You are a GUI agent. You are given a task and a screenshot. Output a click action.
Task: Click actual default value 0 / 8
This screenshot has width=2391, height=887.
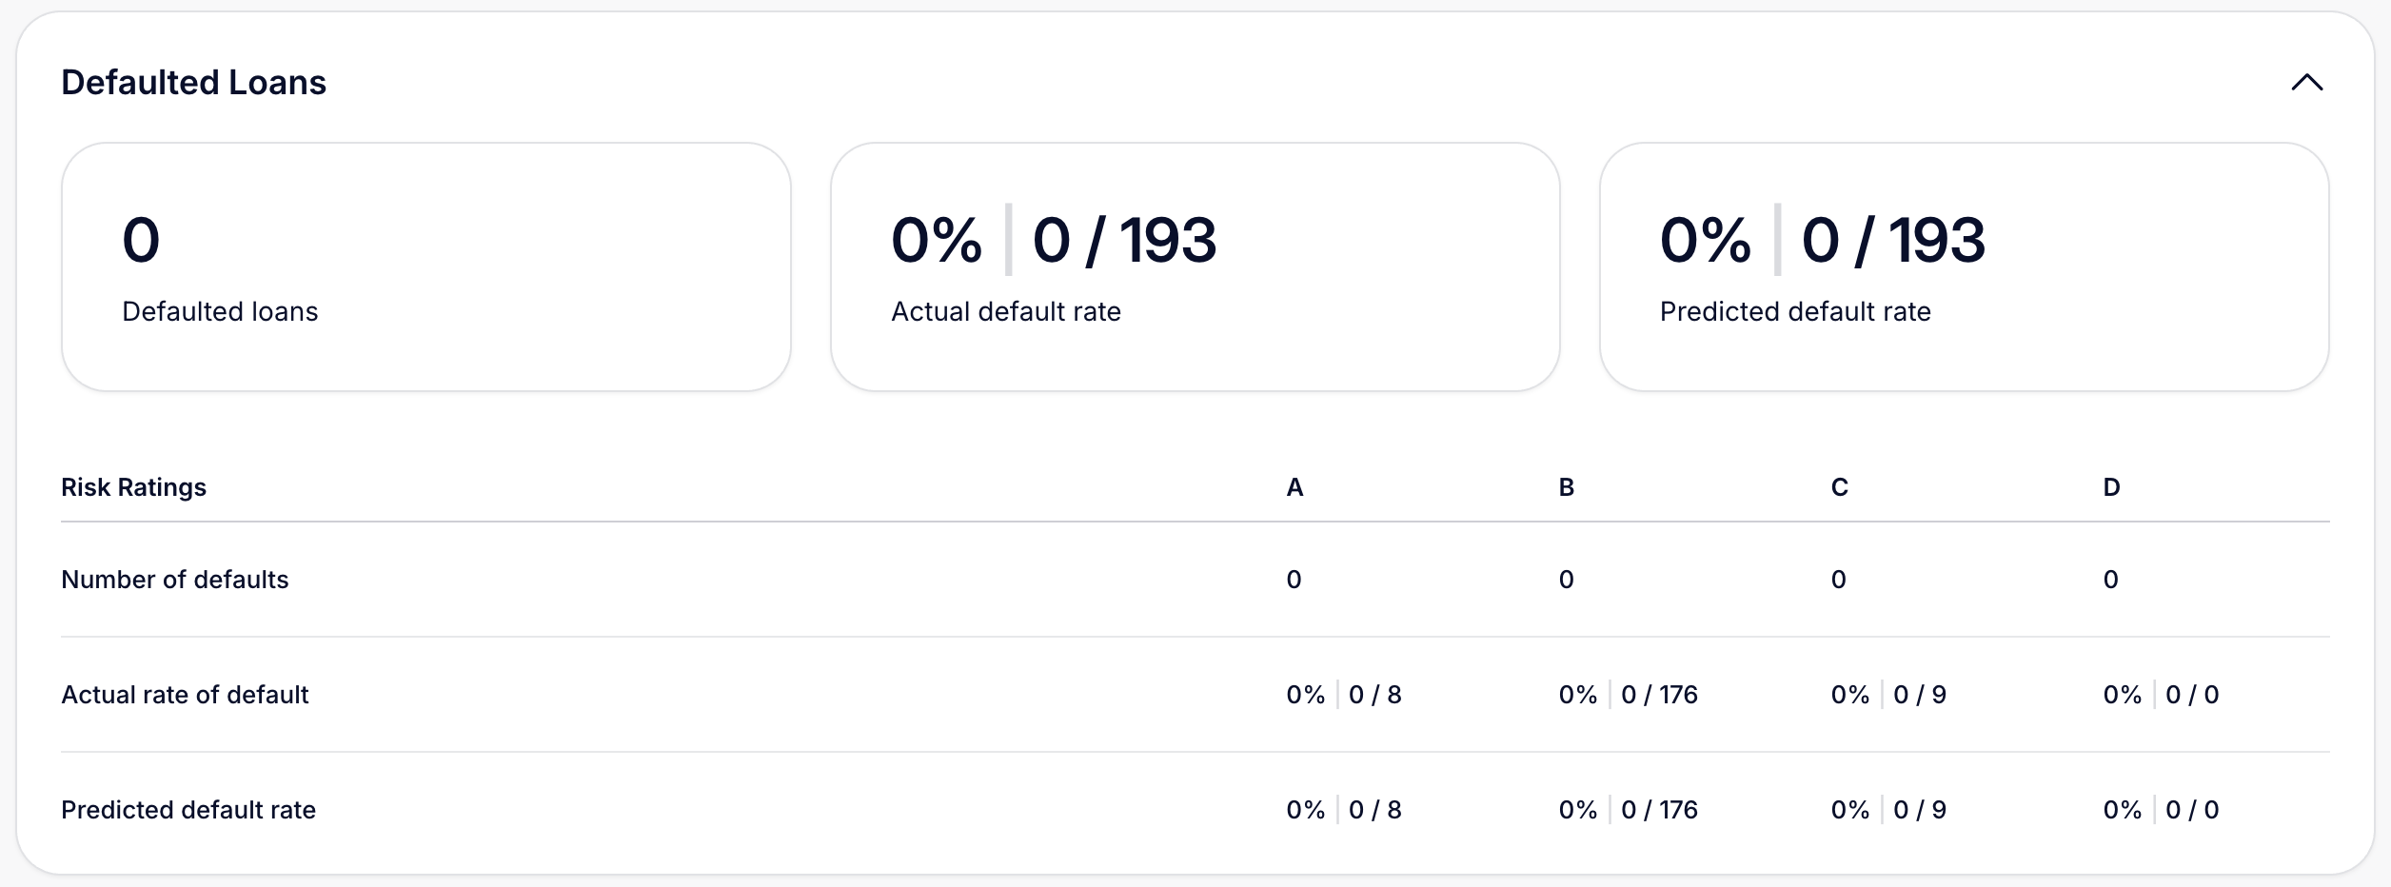1374,695
